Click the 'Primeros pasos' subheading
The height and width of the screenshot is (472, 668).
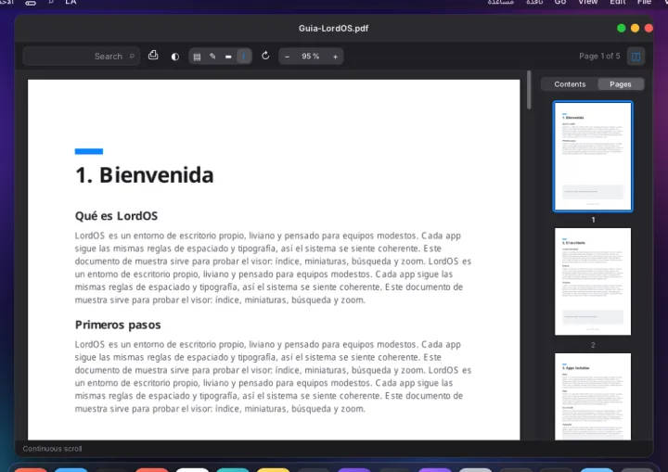(x=118, y=325)
